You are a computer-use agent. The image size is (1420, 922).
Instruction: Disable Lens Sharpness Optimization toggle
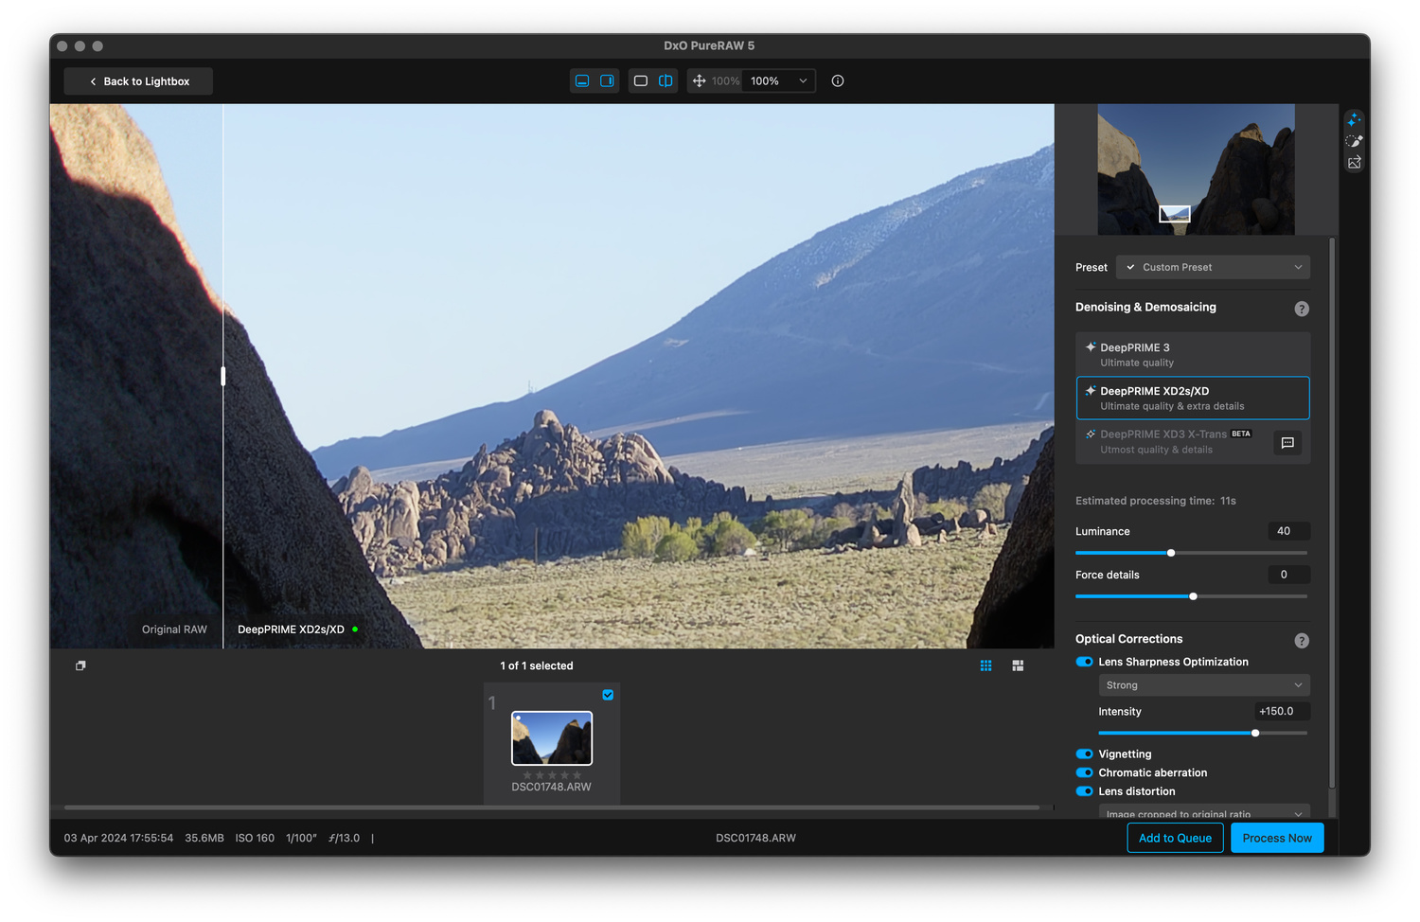point(1085,662)
